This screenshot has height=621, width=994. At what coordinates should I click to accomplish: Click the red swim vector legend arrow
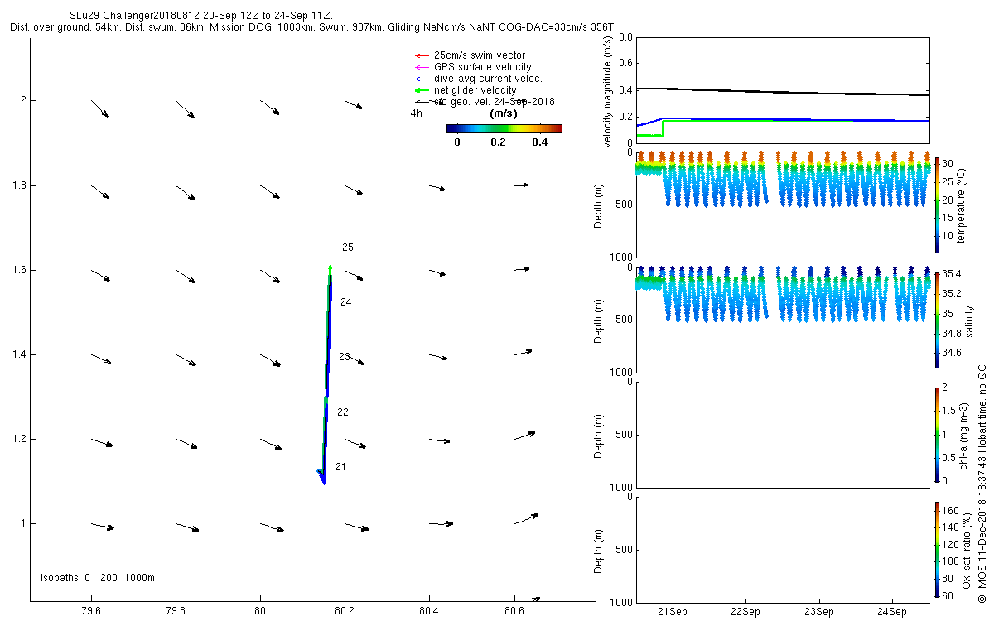click(x=420, y=55)
